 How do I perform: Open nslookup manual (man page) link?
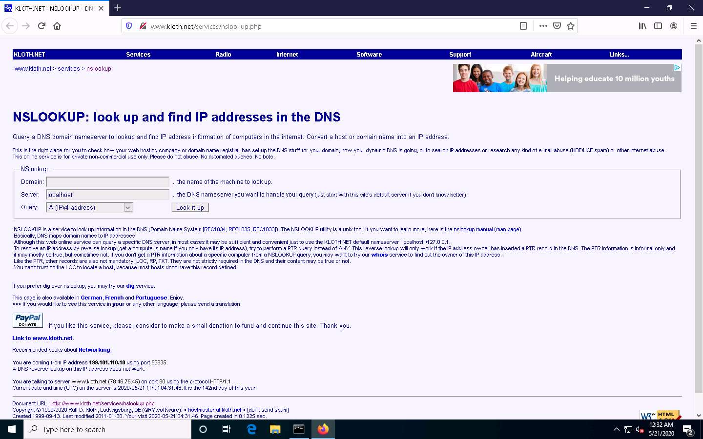click(x=487, y=229)
